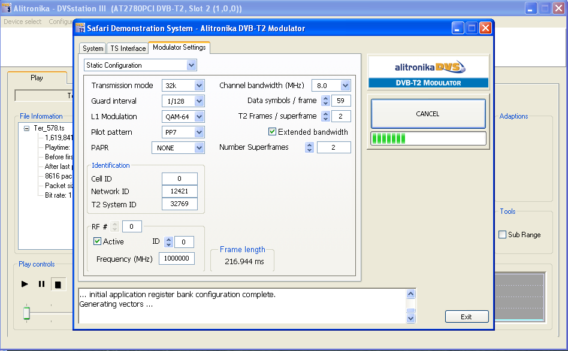Minimize the DVB-T2 Modulator dialog
This screenshot has height=351, width=568.
458,28
